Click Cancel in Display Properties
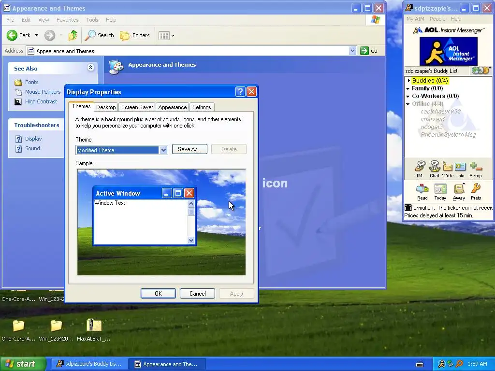The image size is (495, 371). coord(197,293)
